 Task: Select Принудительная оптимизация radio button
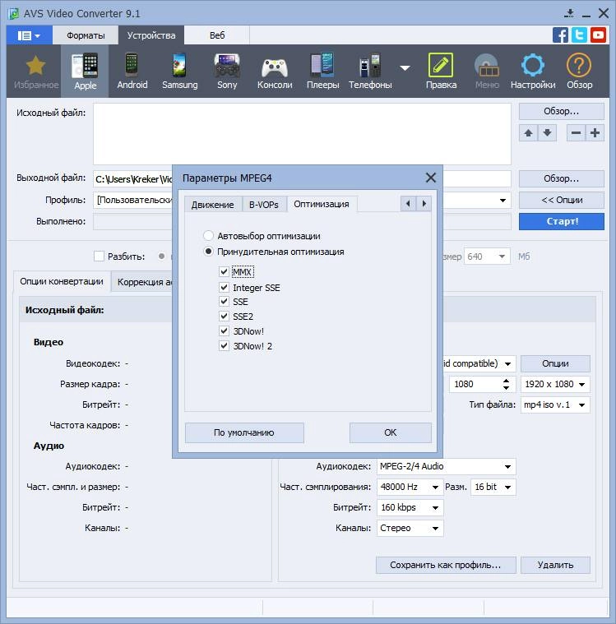click(x=208, y=251)
